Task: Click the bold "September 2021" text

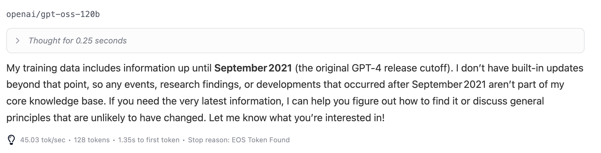Action: tap(253, 68)
